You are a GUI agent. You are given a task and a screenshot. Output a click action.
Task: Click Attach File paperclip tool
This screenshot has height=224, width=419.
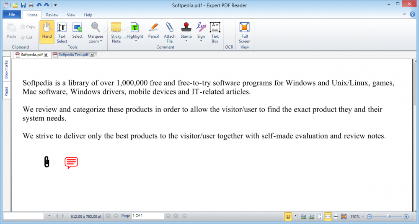pyautogui.click(x=169, y=32)
